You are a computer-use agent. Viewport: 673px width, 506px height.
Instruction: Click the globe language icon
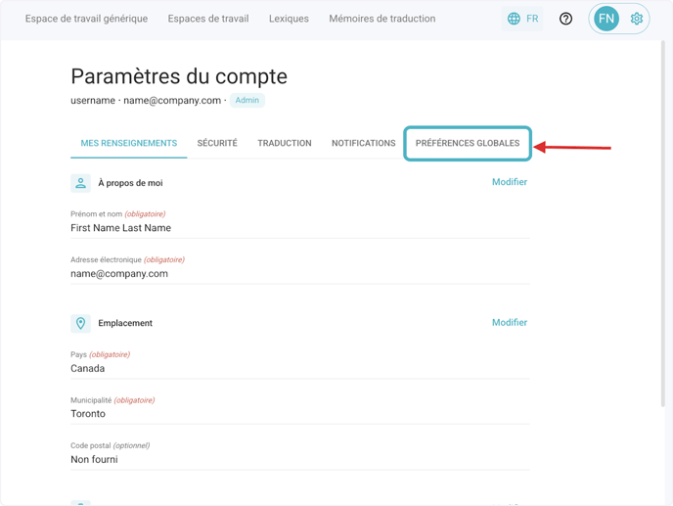coord(514,19)
